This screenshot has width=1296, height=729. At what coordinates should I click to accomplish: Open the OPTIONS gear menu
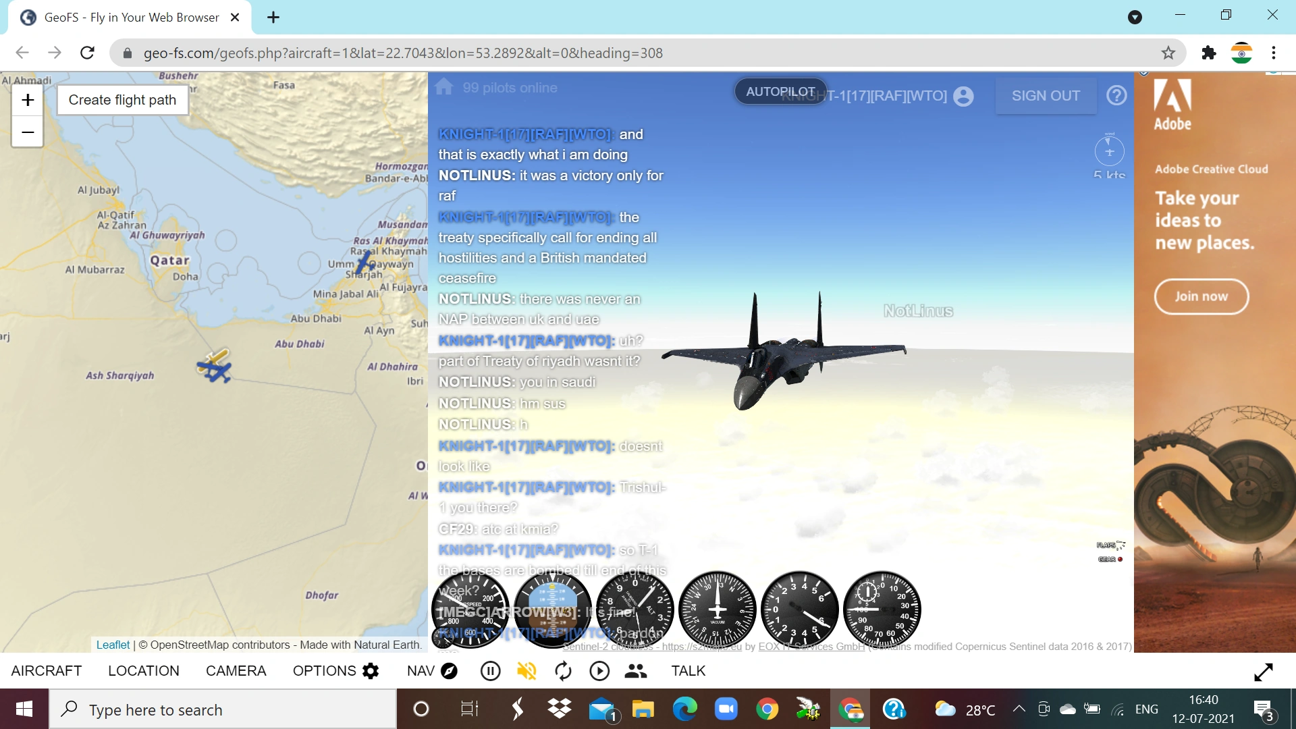pos(335,671)
